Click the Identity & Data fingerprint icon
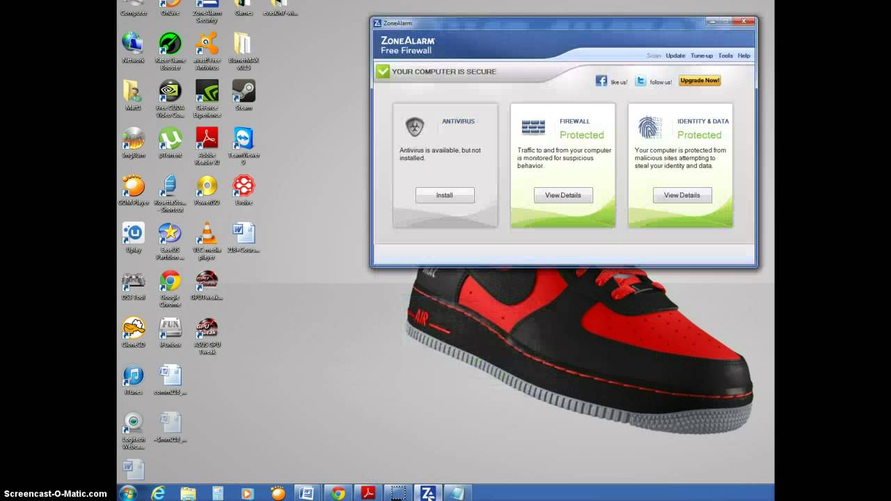The width and height of the screenshot is (891, 501). coord(650,127)
